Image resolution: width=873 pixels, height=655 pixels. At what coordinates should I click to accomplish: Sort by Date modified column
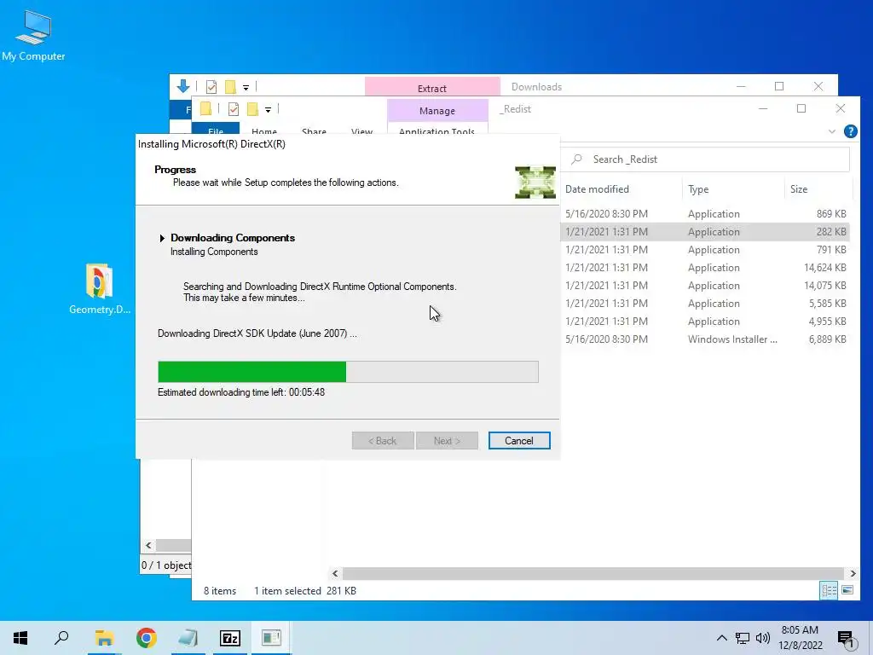click(x=597, y=189)
